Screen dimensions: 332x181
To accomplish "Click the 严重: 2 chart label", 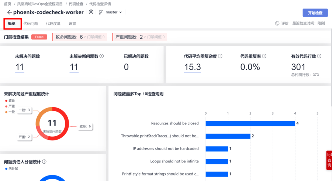I will [x=24, y=137].
